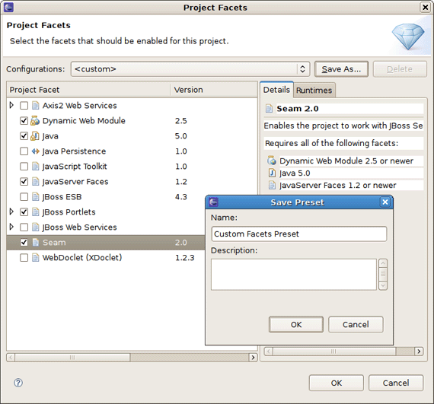434x404 pixels.
Task: Close the Project Facets window
Action: tap(425, 8)
